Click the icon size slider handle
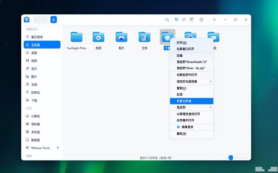The height and width of the screenshot is (173, 278). [x=231, y=157]
